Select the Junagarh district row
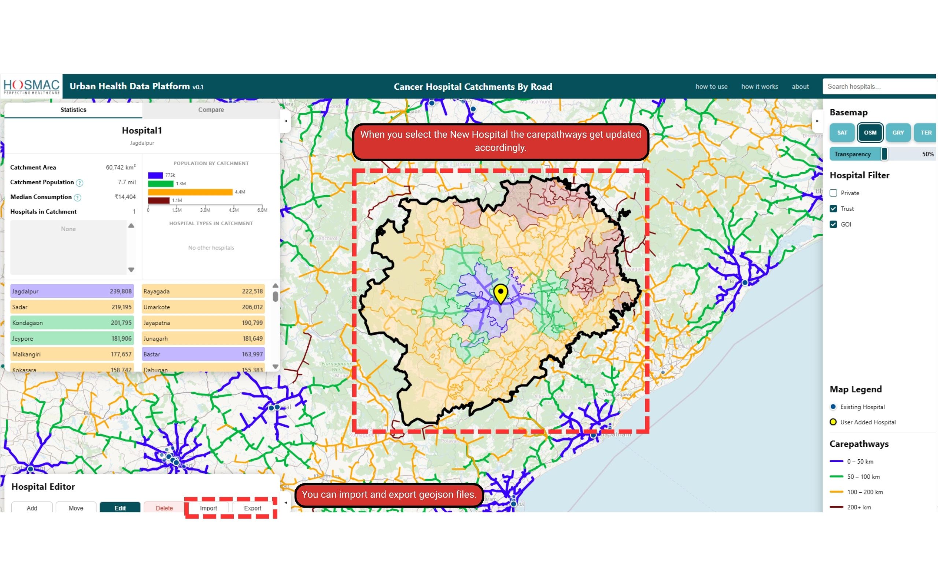Screen dimensions: 938x586 coord(203,338)
